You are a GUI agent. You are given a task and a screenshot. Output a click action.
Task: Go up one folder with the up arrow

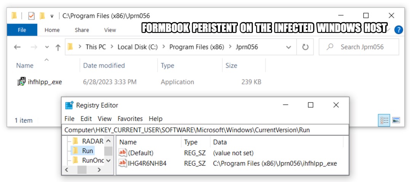point(58,48)
